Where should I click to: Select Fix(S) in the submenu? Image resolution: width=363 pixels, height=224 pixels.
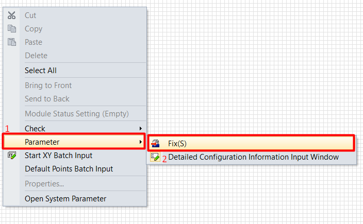tap(251, 143)
